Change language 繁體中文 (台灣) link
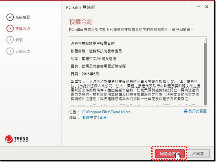216x162 pixels. 95,117
